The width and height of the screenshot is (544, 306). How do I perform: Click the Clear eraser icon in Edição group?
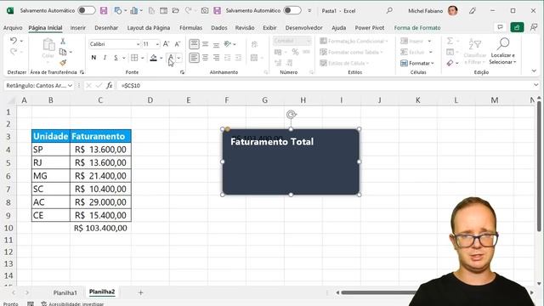[450, 63]
